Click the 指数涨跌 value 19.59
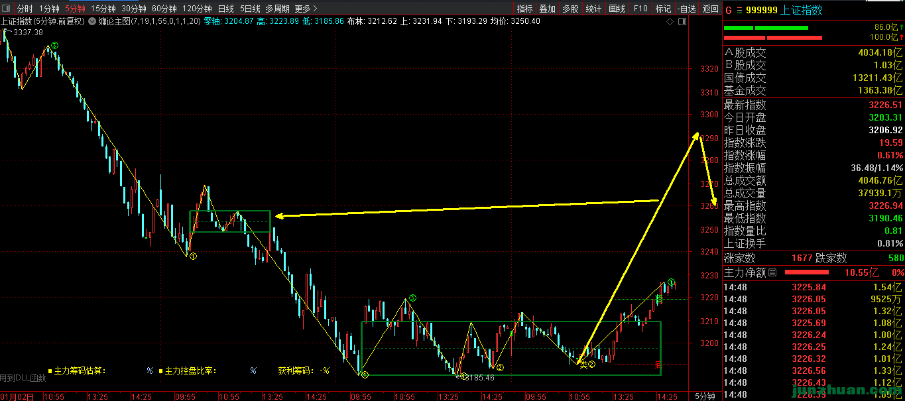905x401 pixels. tap(892, 143)
